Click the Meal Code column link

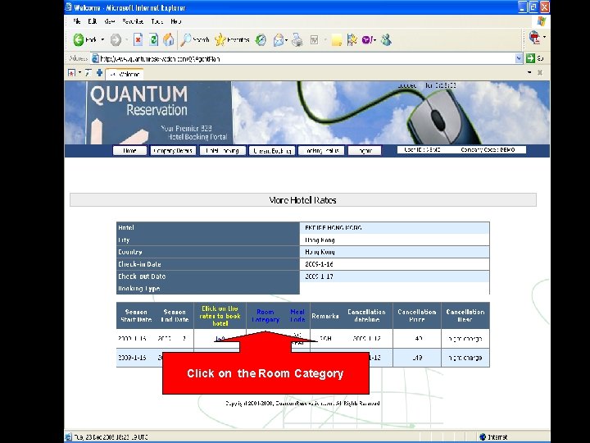tap(297, 316)
